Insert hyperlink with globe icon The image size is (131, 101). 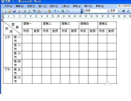click(x=63, y=11)
